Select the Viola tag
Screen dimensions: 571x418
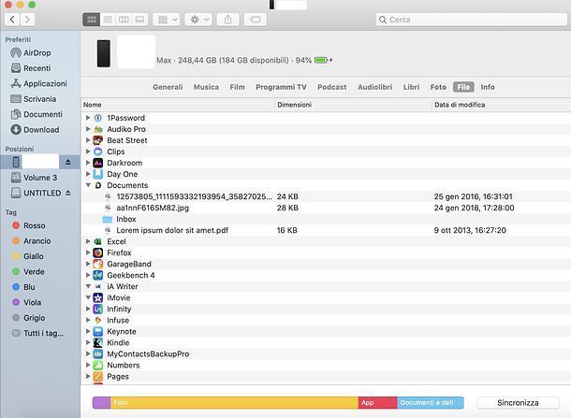(26, 302)
